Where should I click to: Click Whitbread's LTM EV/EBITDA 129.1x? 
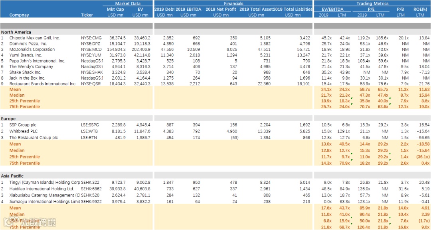(x=344, y=131)
